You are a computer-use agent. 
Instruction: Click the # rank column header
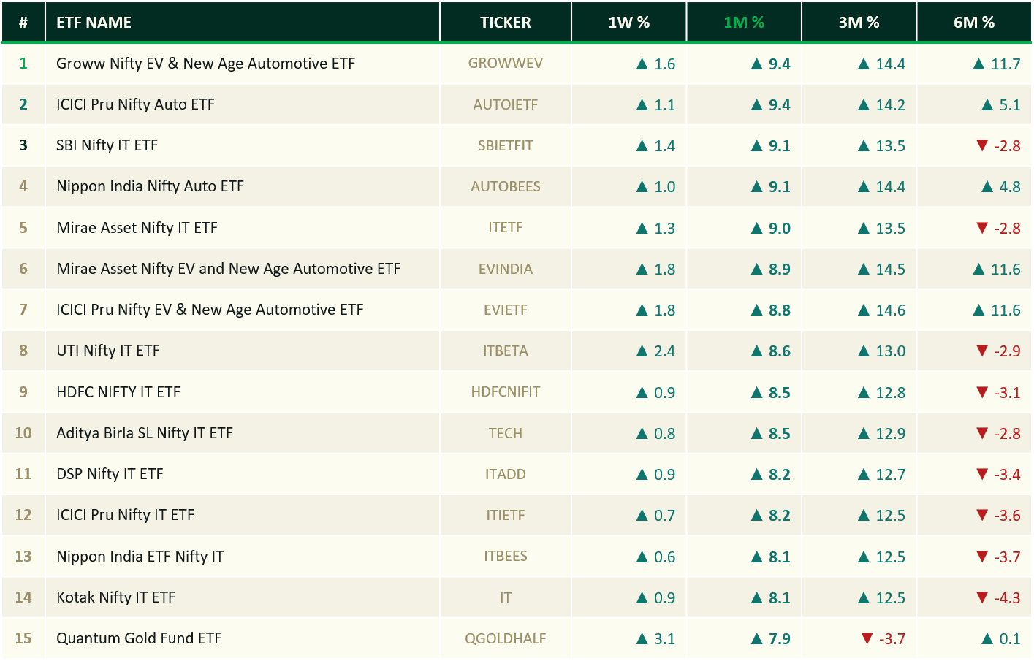23,23
